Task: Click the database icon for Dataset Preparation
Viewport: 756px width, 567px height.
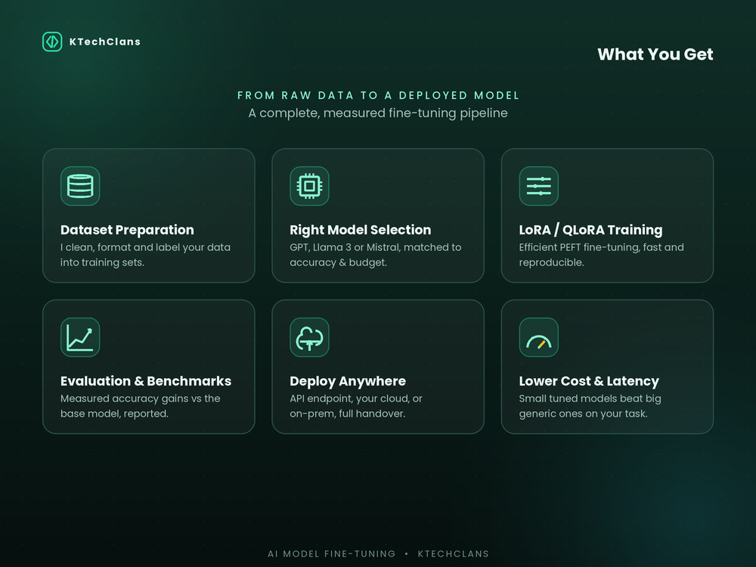Action: click(80, 186)
